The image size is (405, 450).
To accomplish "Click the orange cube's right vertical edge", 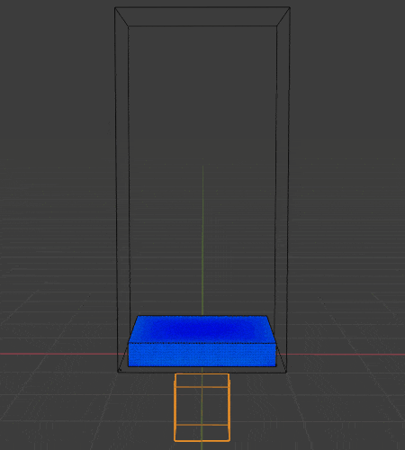I will tap(229, 408).
